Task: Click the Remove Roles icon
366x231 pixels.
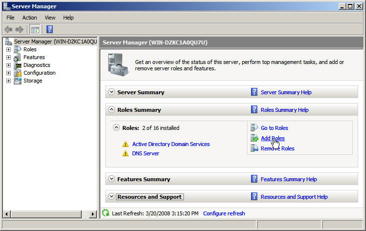Action: pyautogui.click(x=254, y=148)
